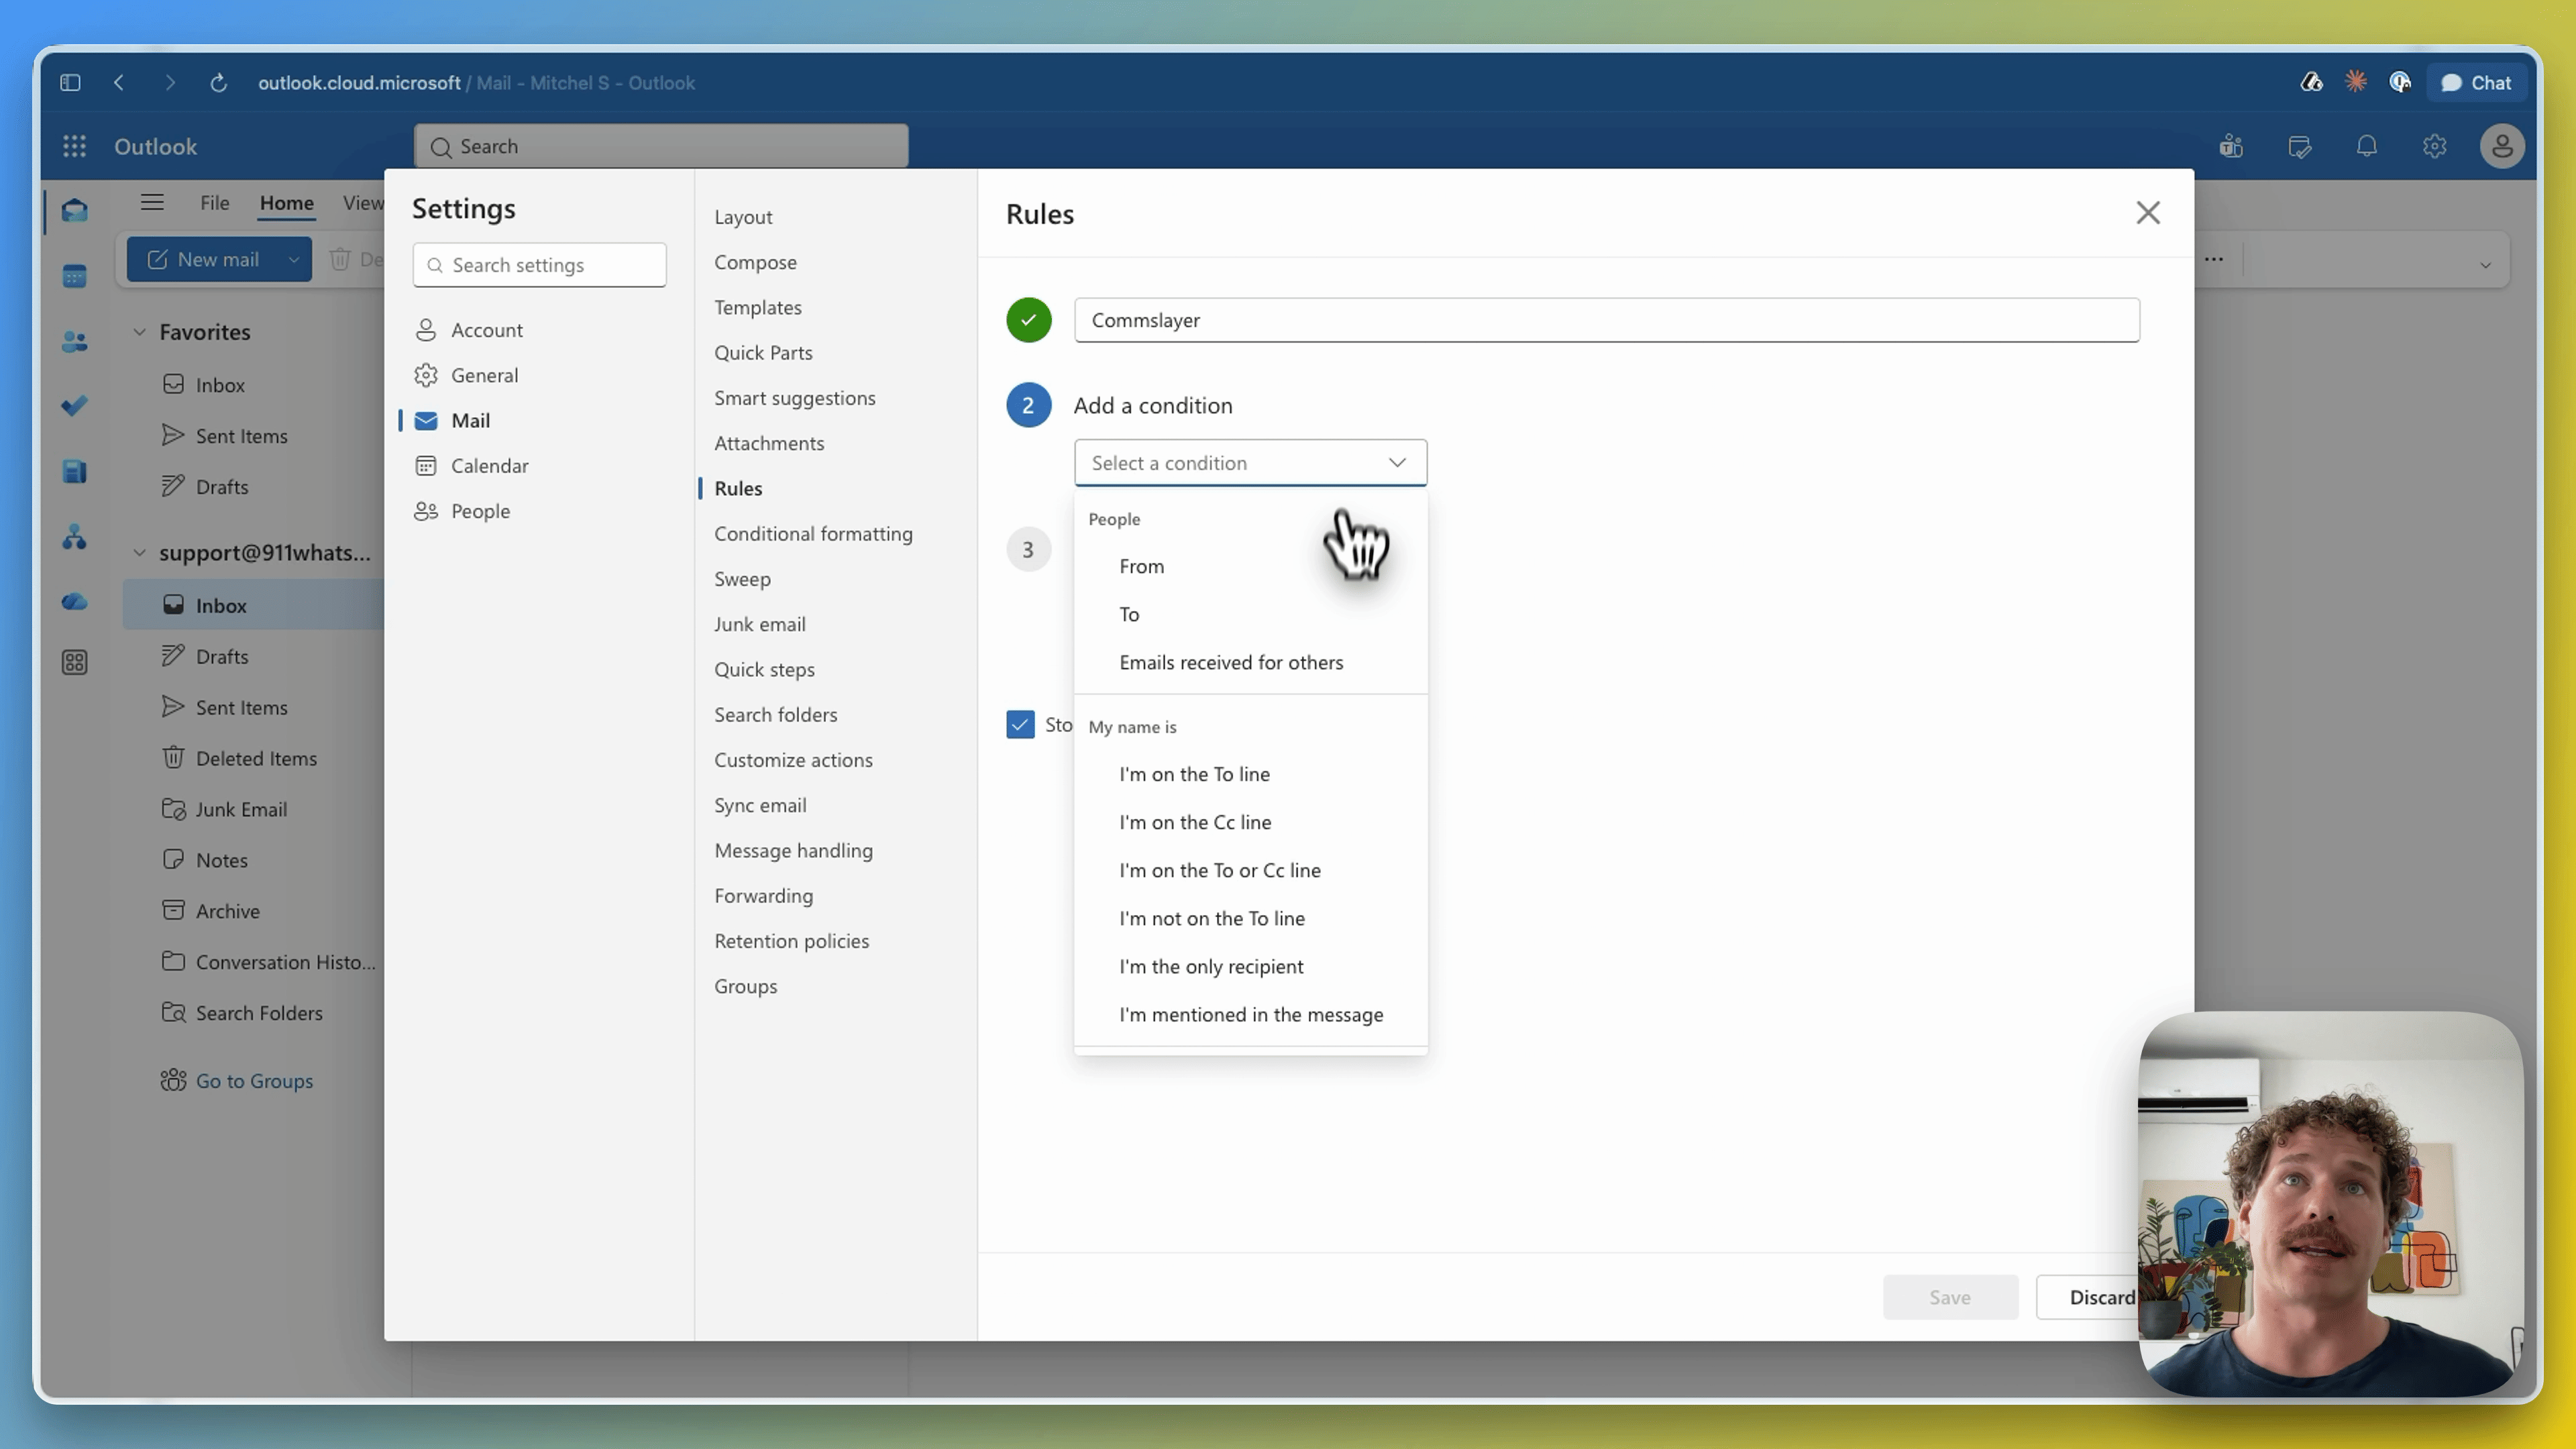Open settings gear in Outlook header
Image resolution: width=2576 pixels, height=1449 pixels.
[x=2434, y=147]
